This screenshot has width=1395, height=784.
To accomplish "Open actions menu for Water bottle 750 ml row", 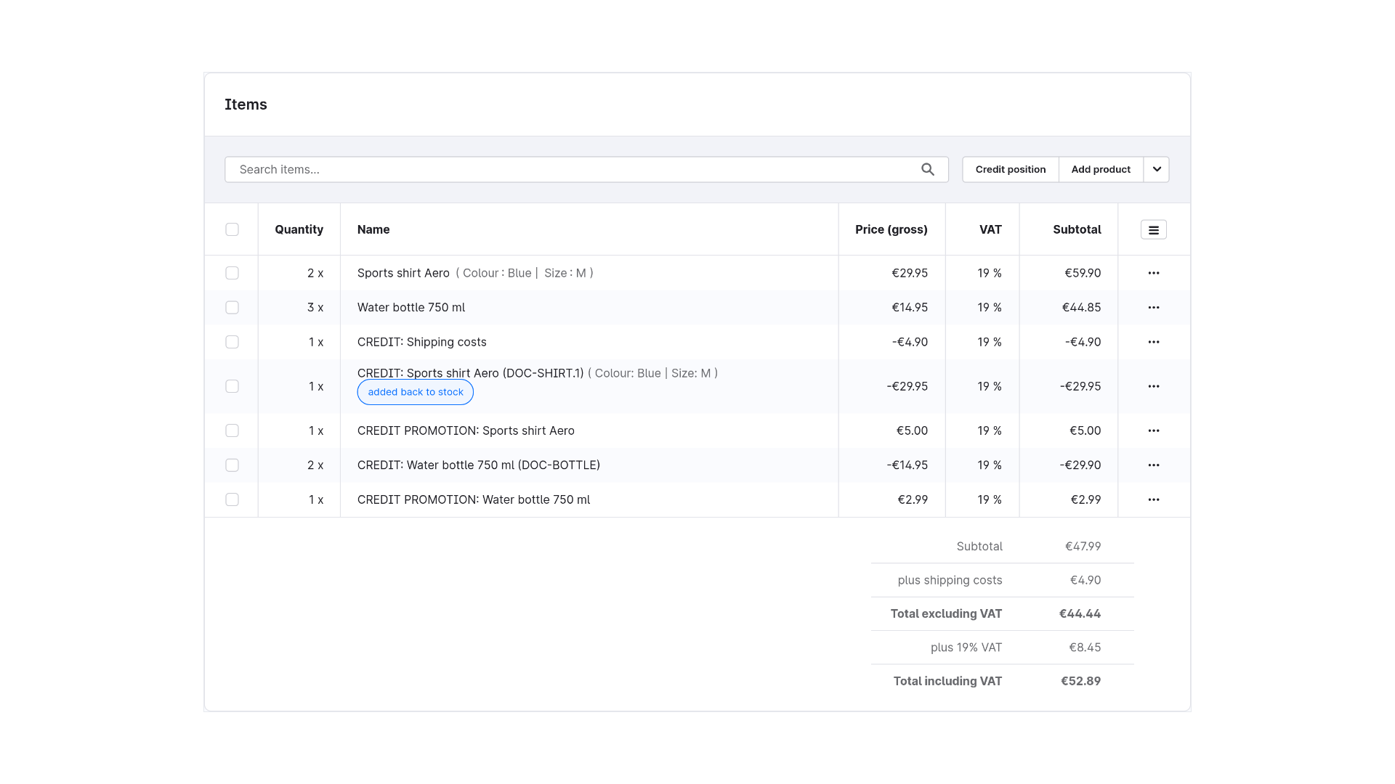I will [x=1154, y=307].
